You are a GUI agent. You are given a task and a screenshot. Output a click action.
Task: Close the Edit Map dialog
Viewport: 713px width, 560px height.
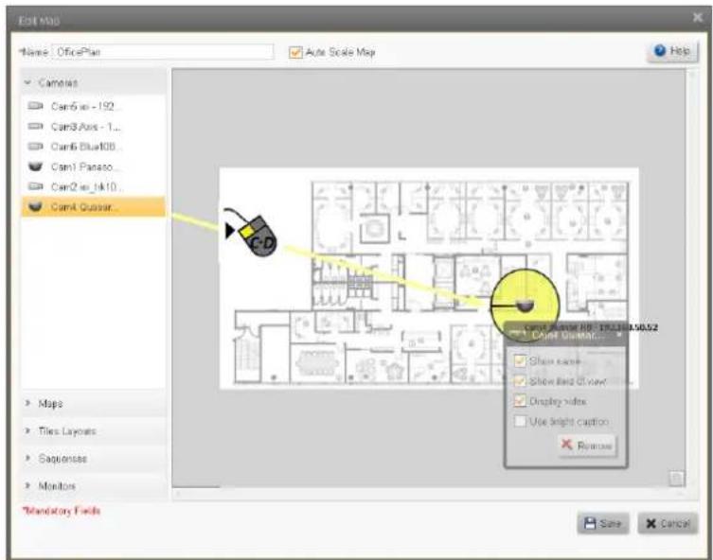(697, 17)
